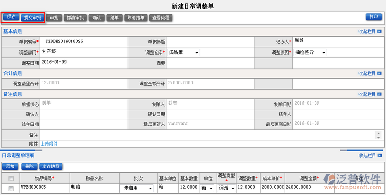The width and height of the screenshot is (386, 195).
Task: Click the collapse icon beside 合计信息 section
Action: click(379, 74)
